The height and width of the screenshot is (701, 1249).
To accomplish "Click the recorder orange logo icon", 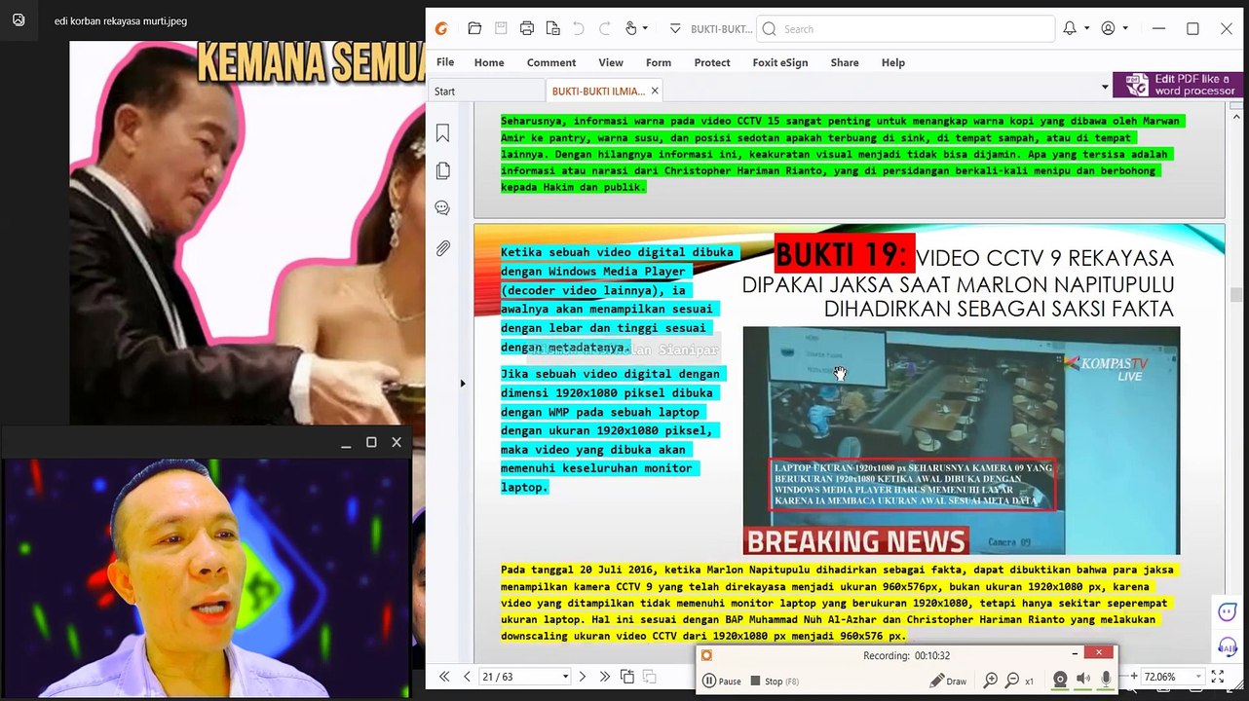I will 707,655.
